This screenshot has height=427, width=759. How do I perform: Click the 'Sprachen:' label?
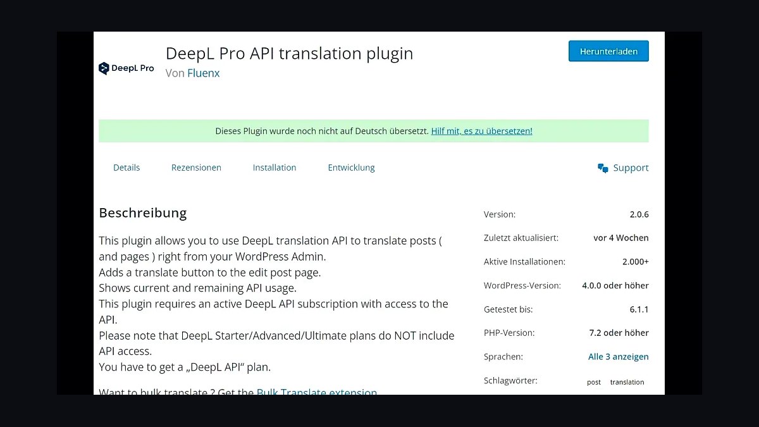pos(503,357)
